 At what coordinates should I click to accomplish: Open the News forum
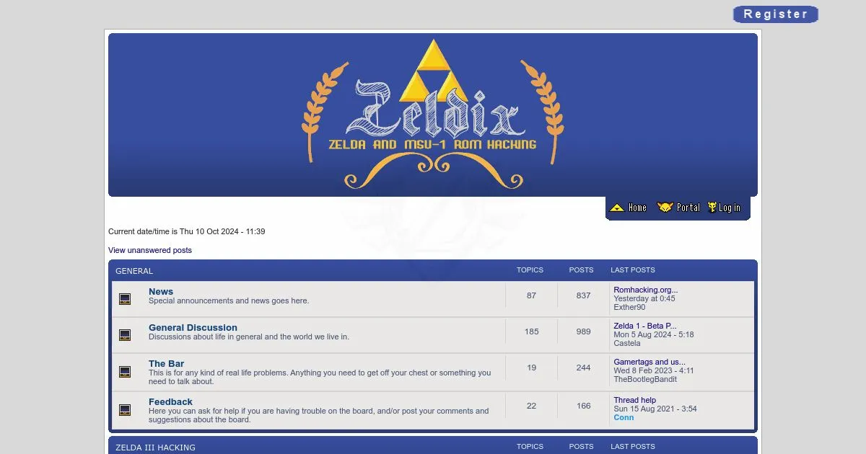coord(161,292)
